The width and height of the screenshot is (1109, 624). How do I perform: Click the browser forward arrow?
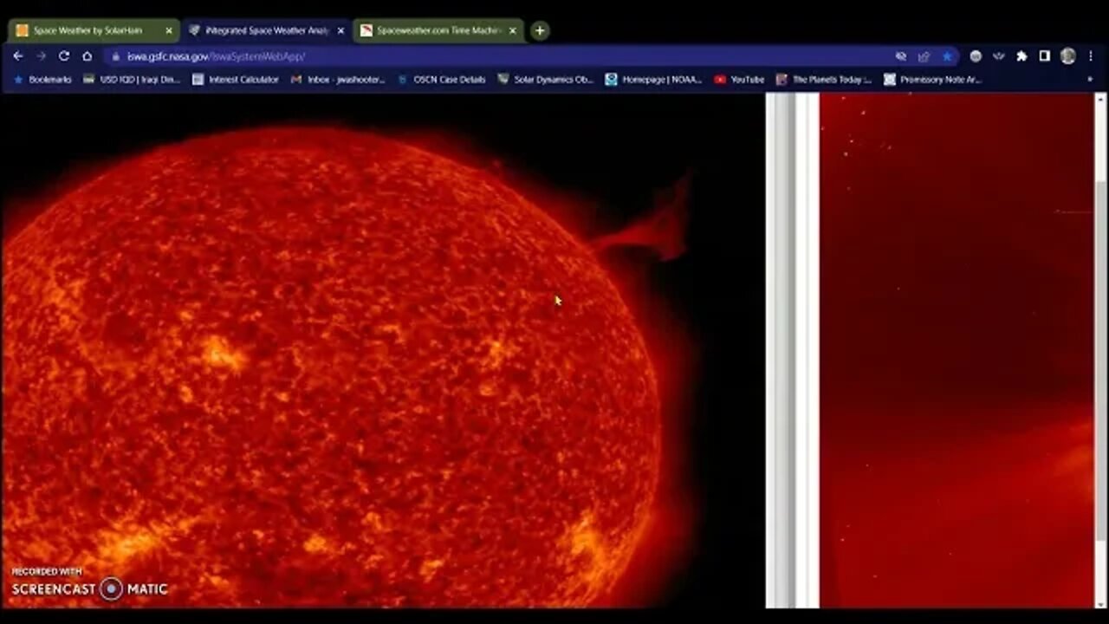click(x=41, y=56)
